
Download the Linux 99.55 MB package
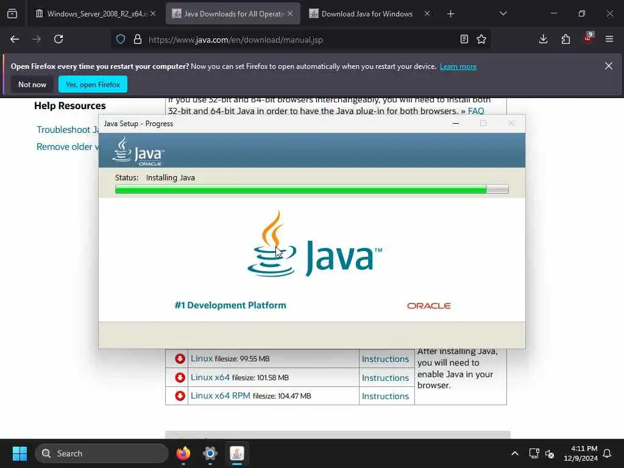[x=202, y=358]
